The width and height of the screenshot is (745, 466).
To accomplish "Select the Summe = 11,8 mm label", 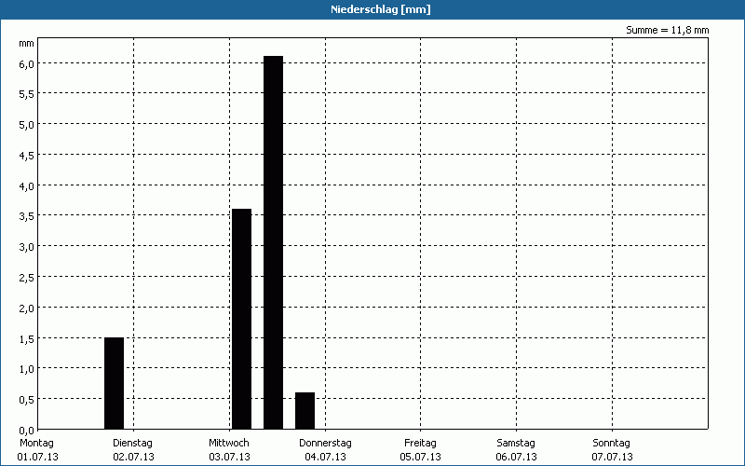I will pyautogui.click(x=667, y=30).
